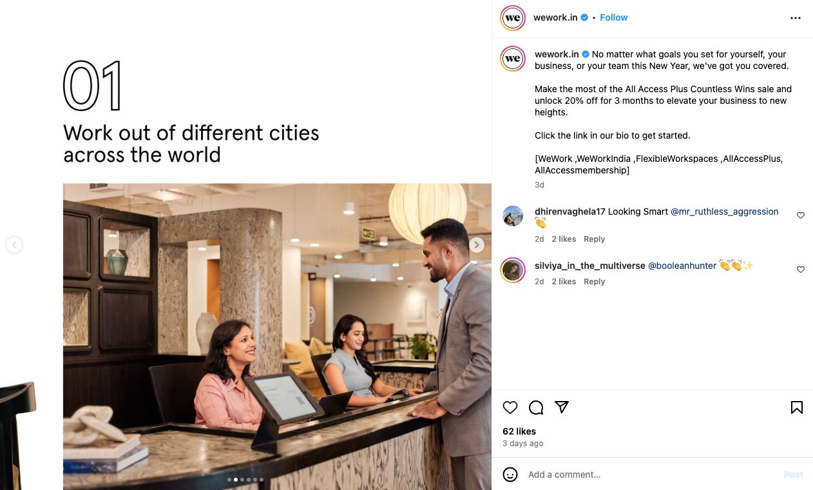Like dhirenvaghela17's comment heart
This screenshot has height=490, width=813.
[x=801, y=215]
